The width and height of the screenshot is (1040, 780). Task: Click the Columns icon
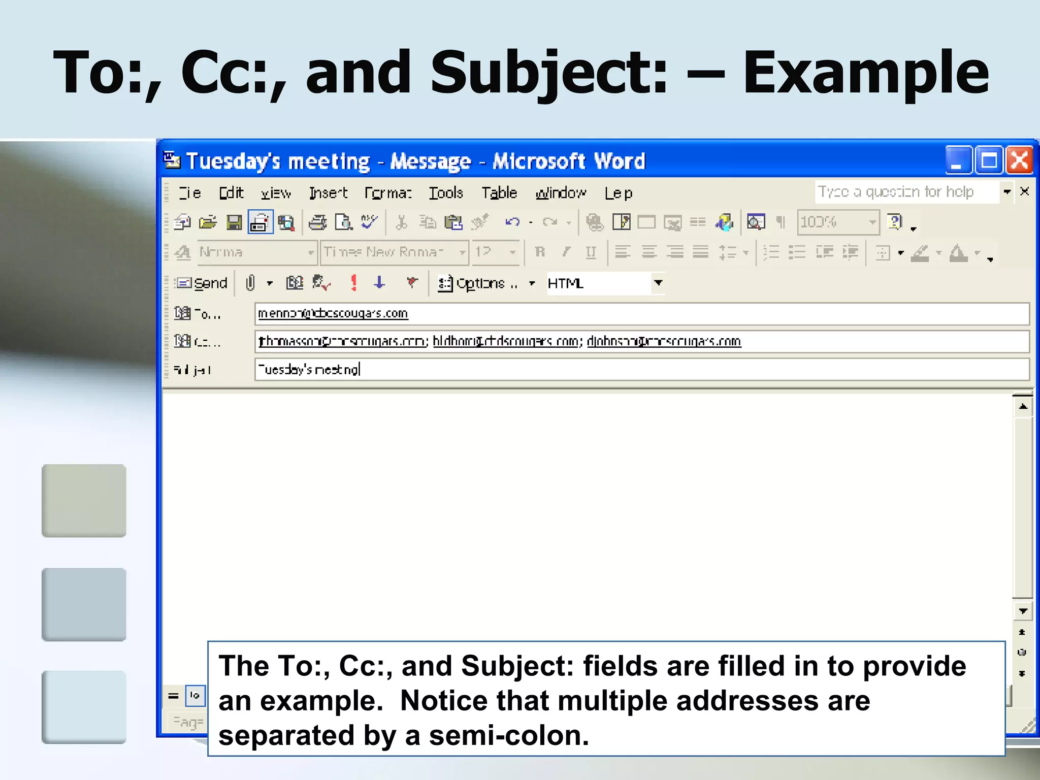pos(698,222)
